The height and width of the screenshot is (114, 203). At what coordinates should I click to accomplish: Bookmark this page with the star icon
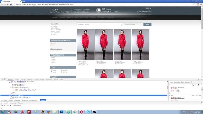coord(194,4)
